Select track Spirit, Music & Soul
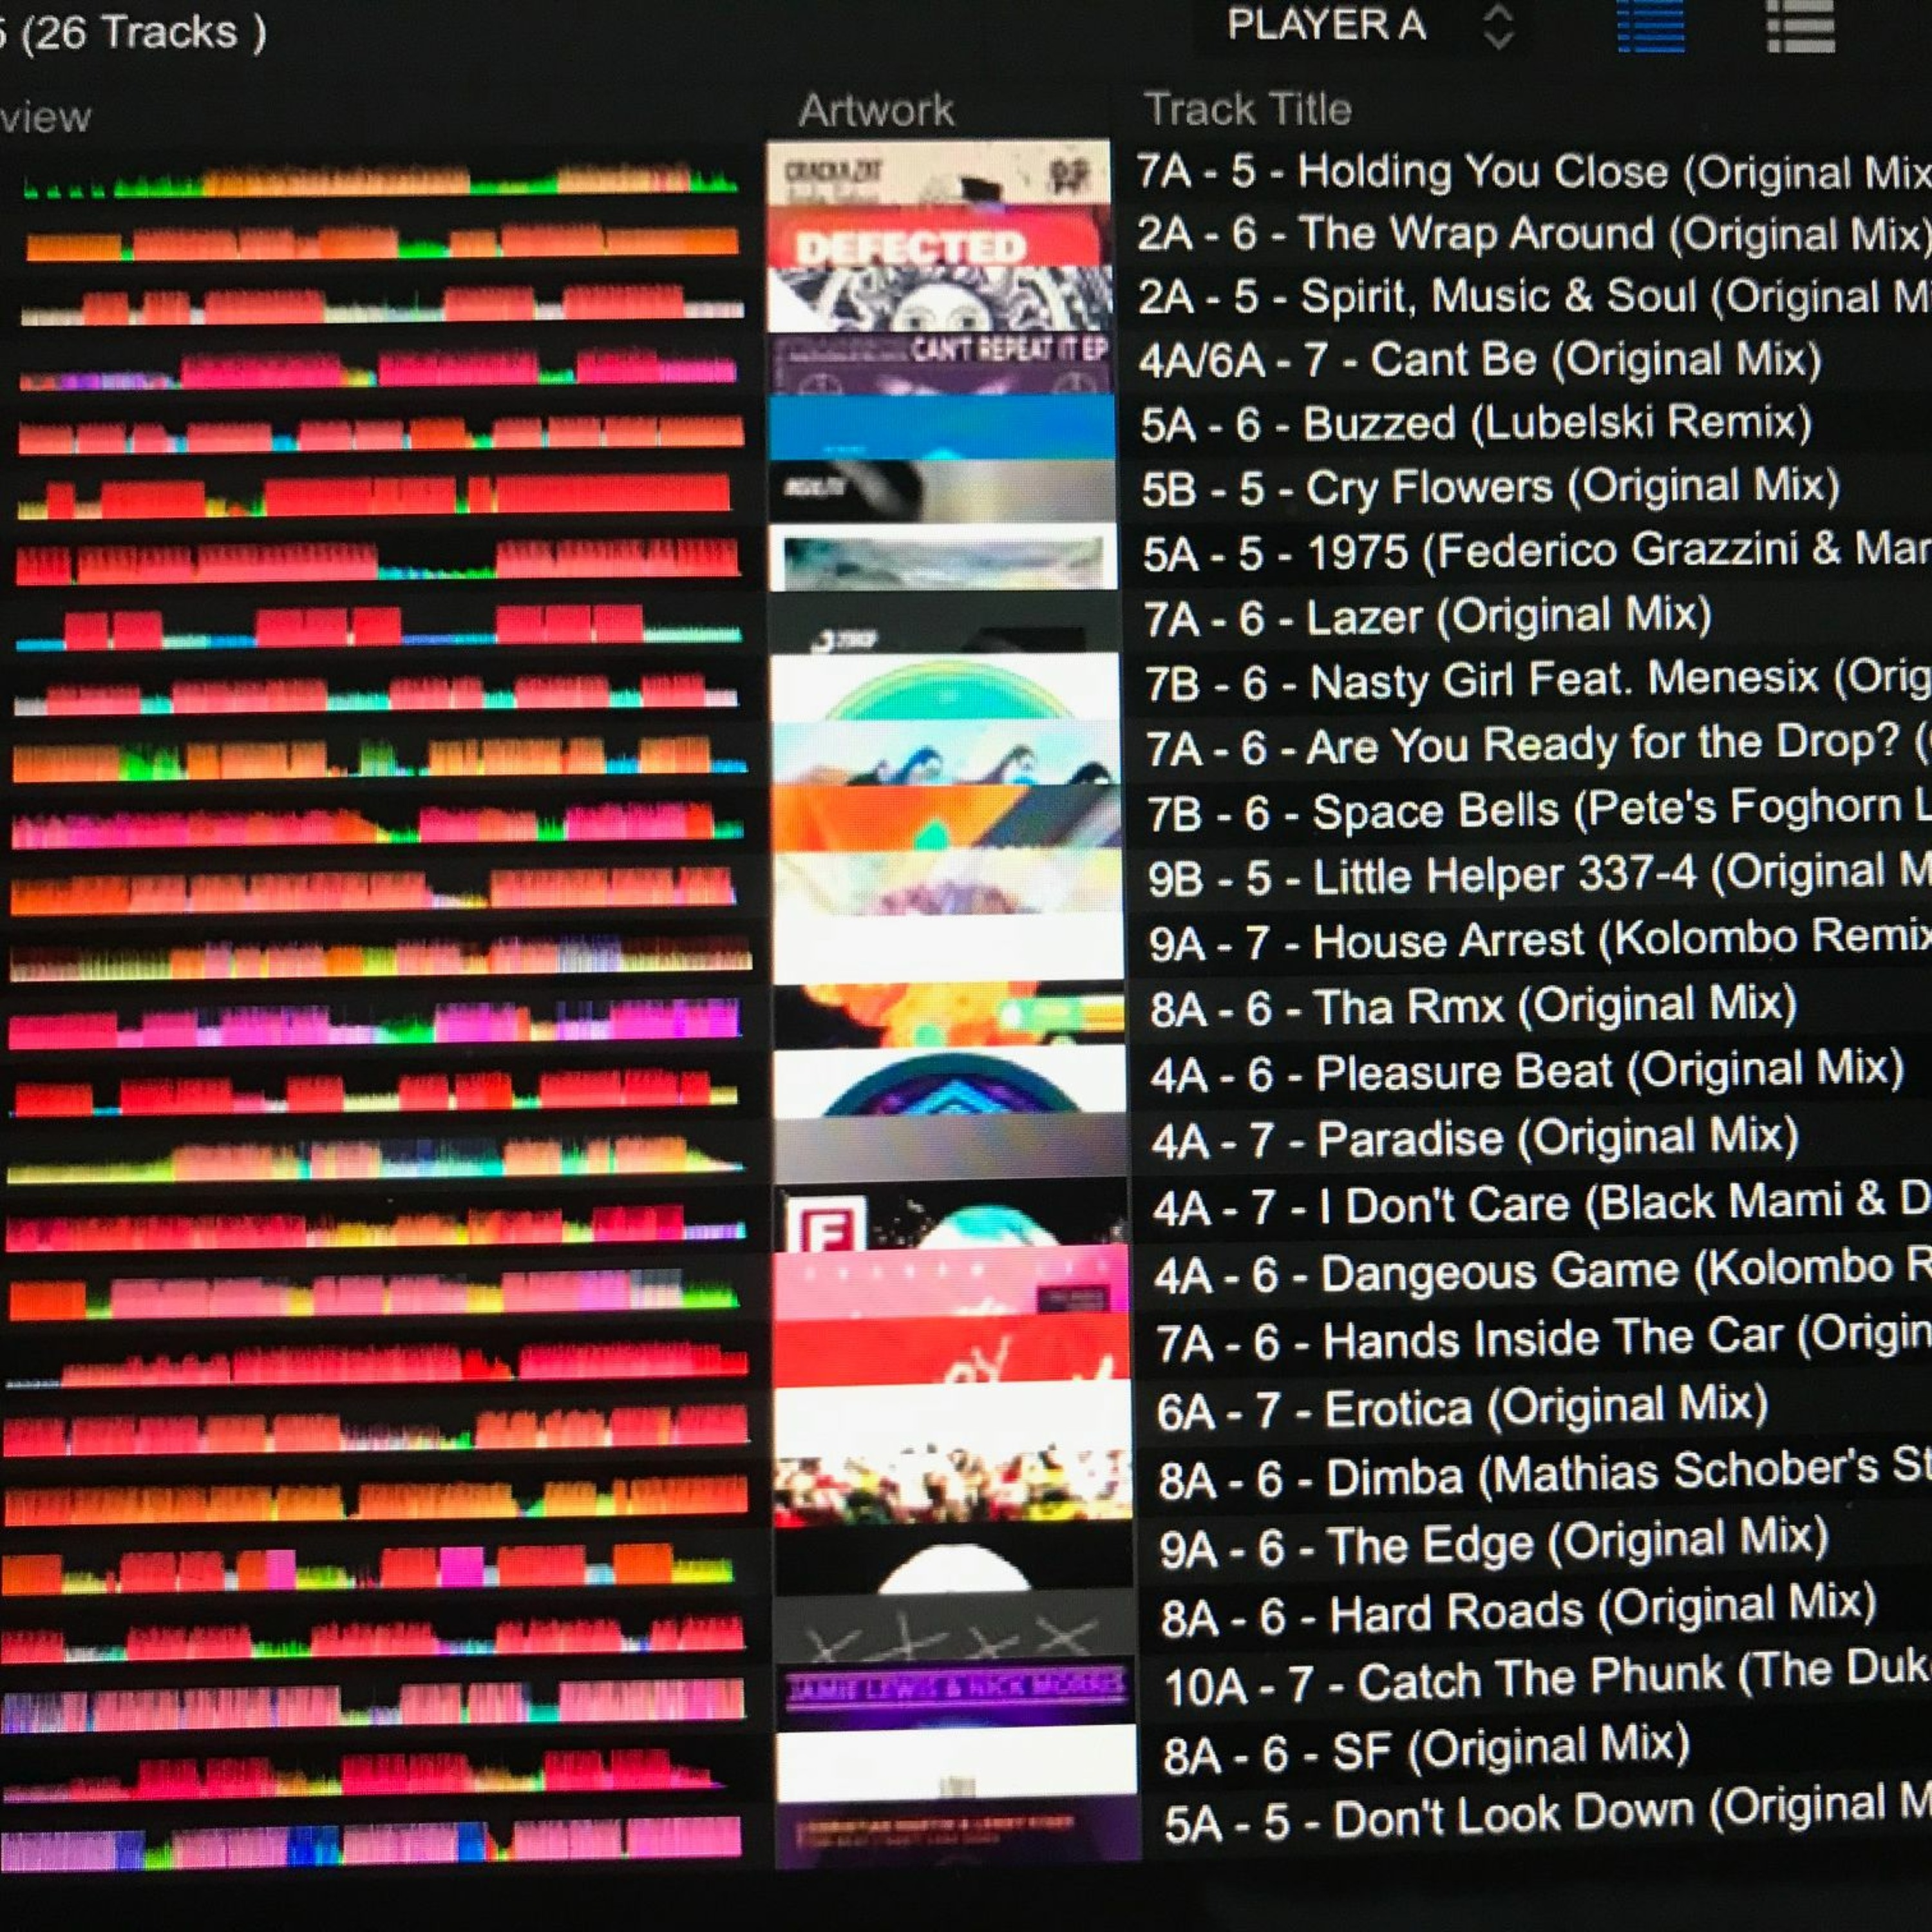Screen dimensions: 1932x1932 [1535, 297]
